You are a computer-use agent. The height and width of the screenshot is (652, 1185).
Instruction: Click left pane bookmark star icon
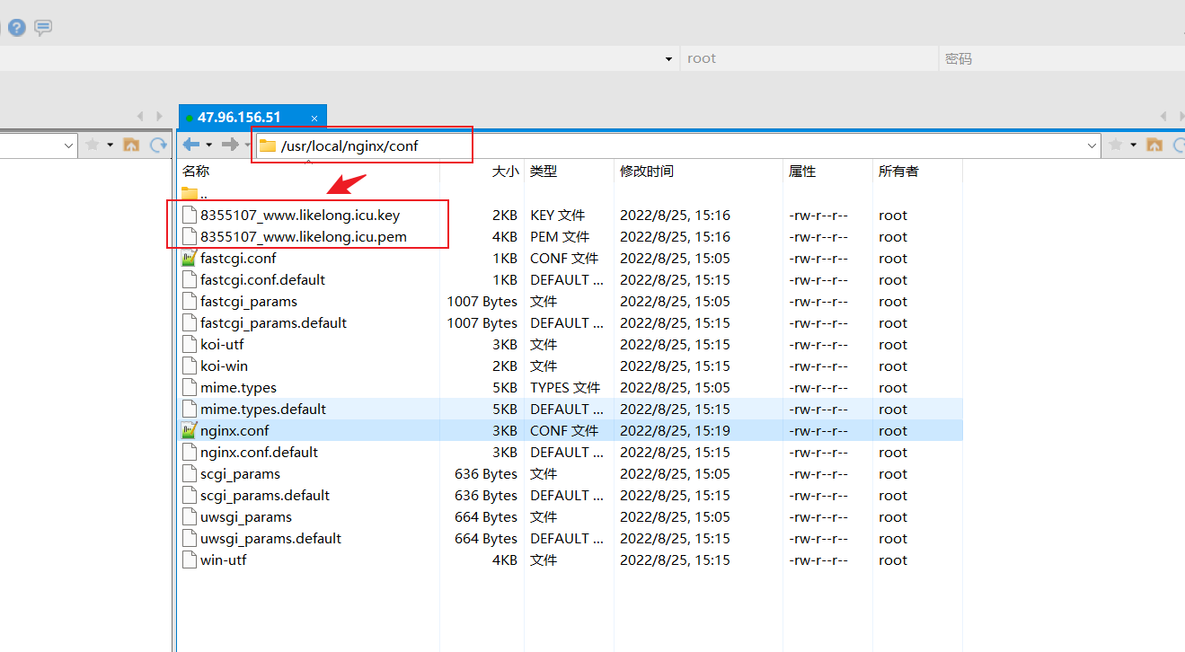click(92, 145)
